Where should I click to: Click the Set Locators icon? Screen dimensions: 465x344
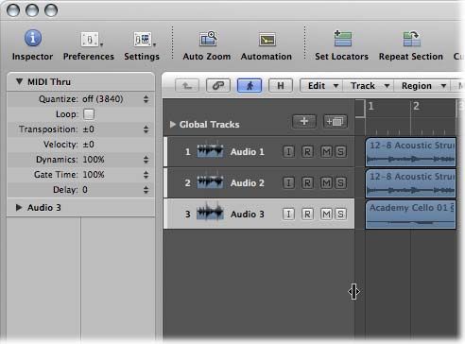(342, 38)
